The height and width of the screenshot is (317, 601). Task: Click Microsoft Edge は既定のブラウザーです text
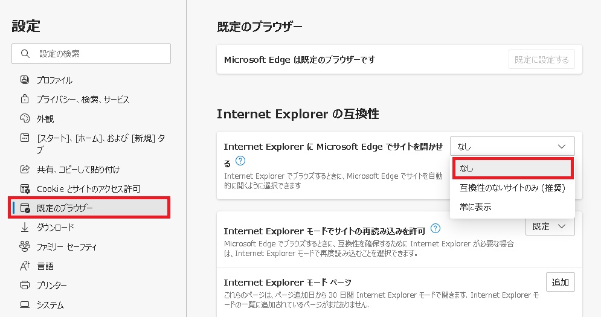[300, 59]
